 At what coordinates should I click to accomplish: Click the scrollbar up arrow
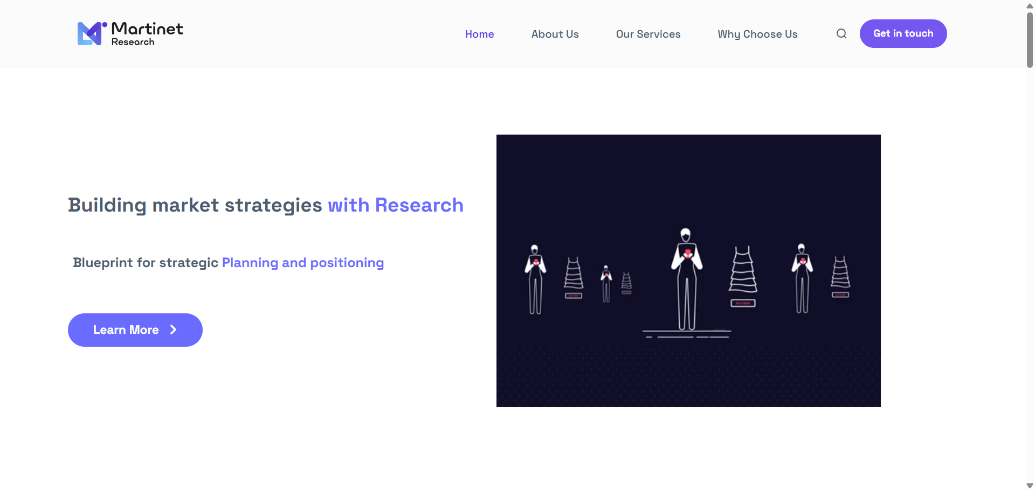pyautogui.click(x=1030, y=6)
